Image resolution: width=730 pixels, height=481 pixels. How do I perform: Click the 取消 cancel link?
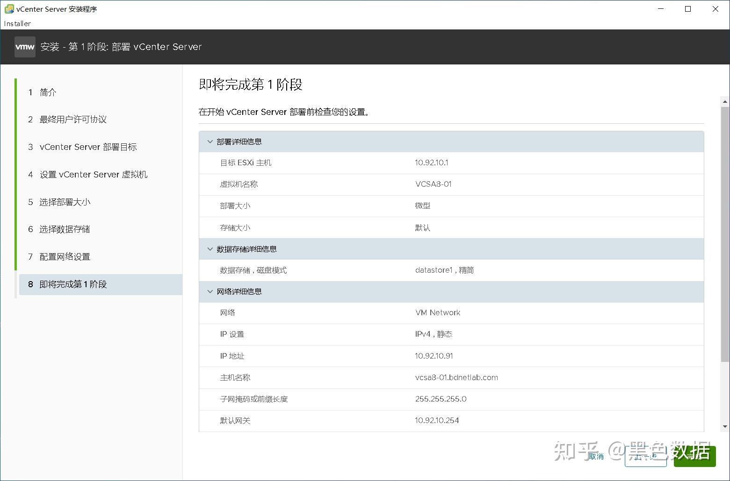click(x=596, y=456)
